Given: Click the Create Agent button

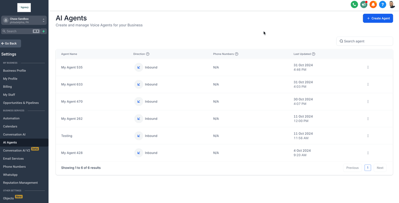Looking at the screenshot, I should click(378, 18).
